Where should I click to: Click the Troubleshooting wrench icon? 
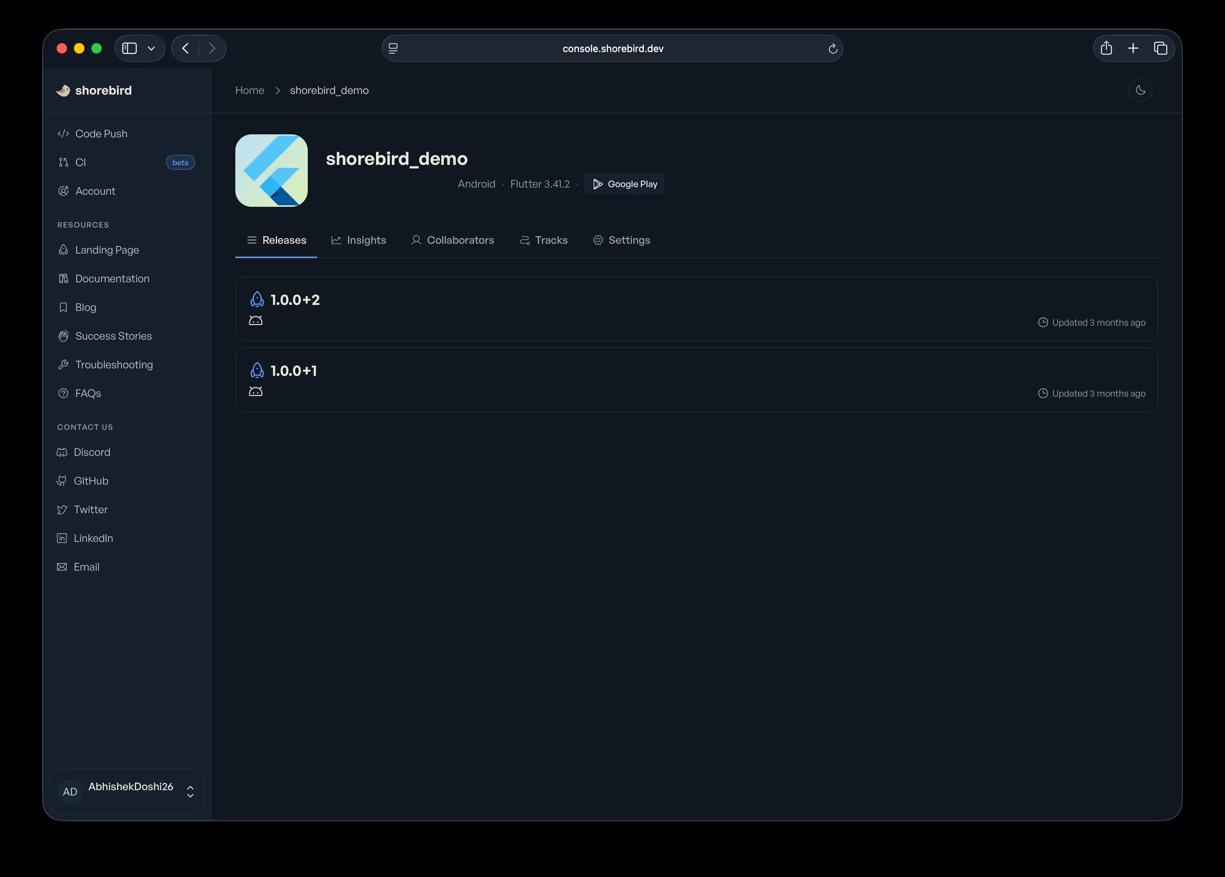63,364
